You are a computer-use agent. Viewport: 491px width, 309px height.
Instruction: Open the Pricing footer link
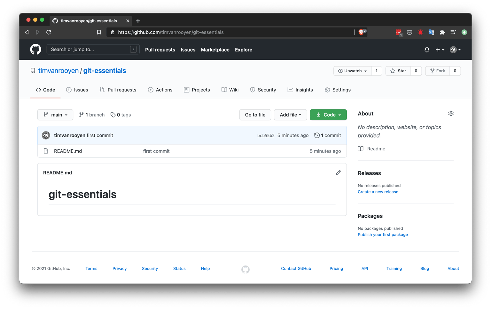click(x=336, y=269)
